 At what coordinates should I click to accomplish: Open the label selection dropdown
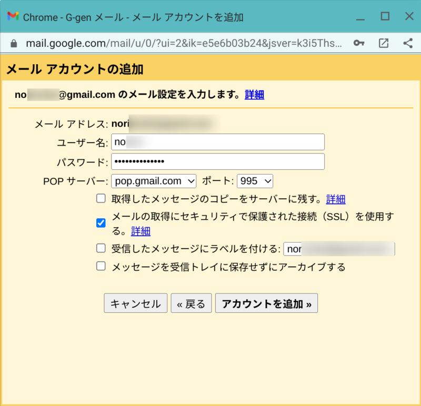coord(339,249)
